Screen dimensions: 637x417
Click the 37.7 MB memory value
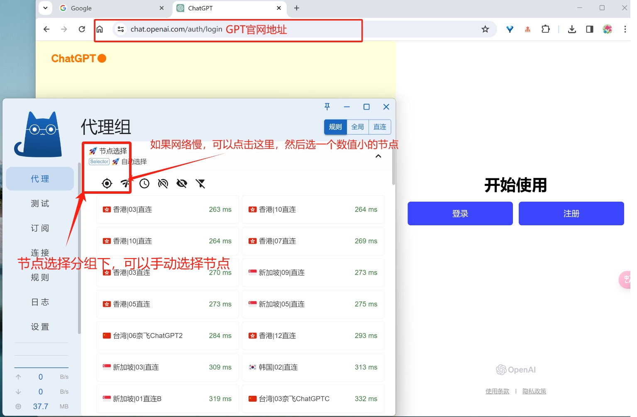(41, 407)
